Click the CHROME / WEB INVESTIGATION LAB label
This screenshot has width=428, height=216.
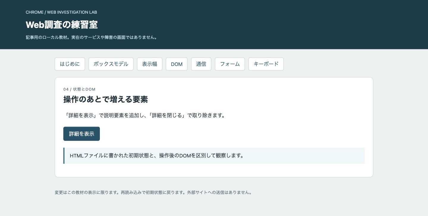click(x=61, y=12)
